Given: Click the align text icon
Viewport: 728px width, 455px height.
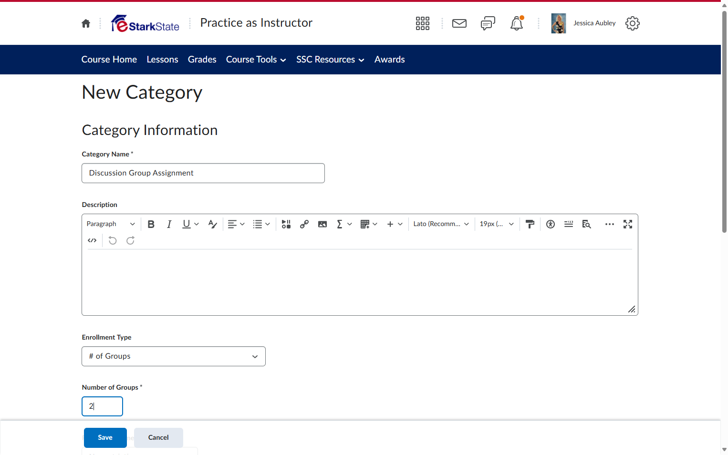Looking at the screenshot, I should point(232,224).
